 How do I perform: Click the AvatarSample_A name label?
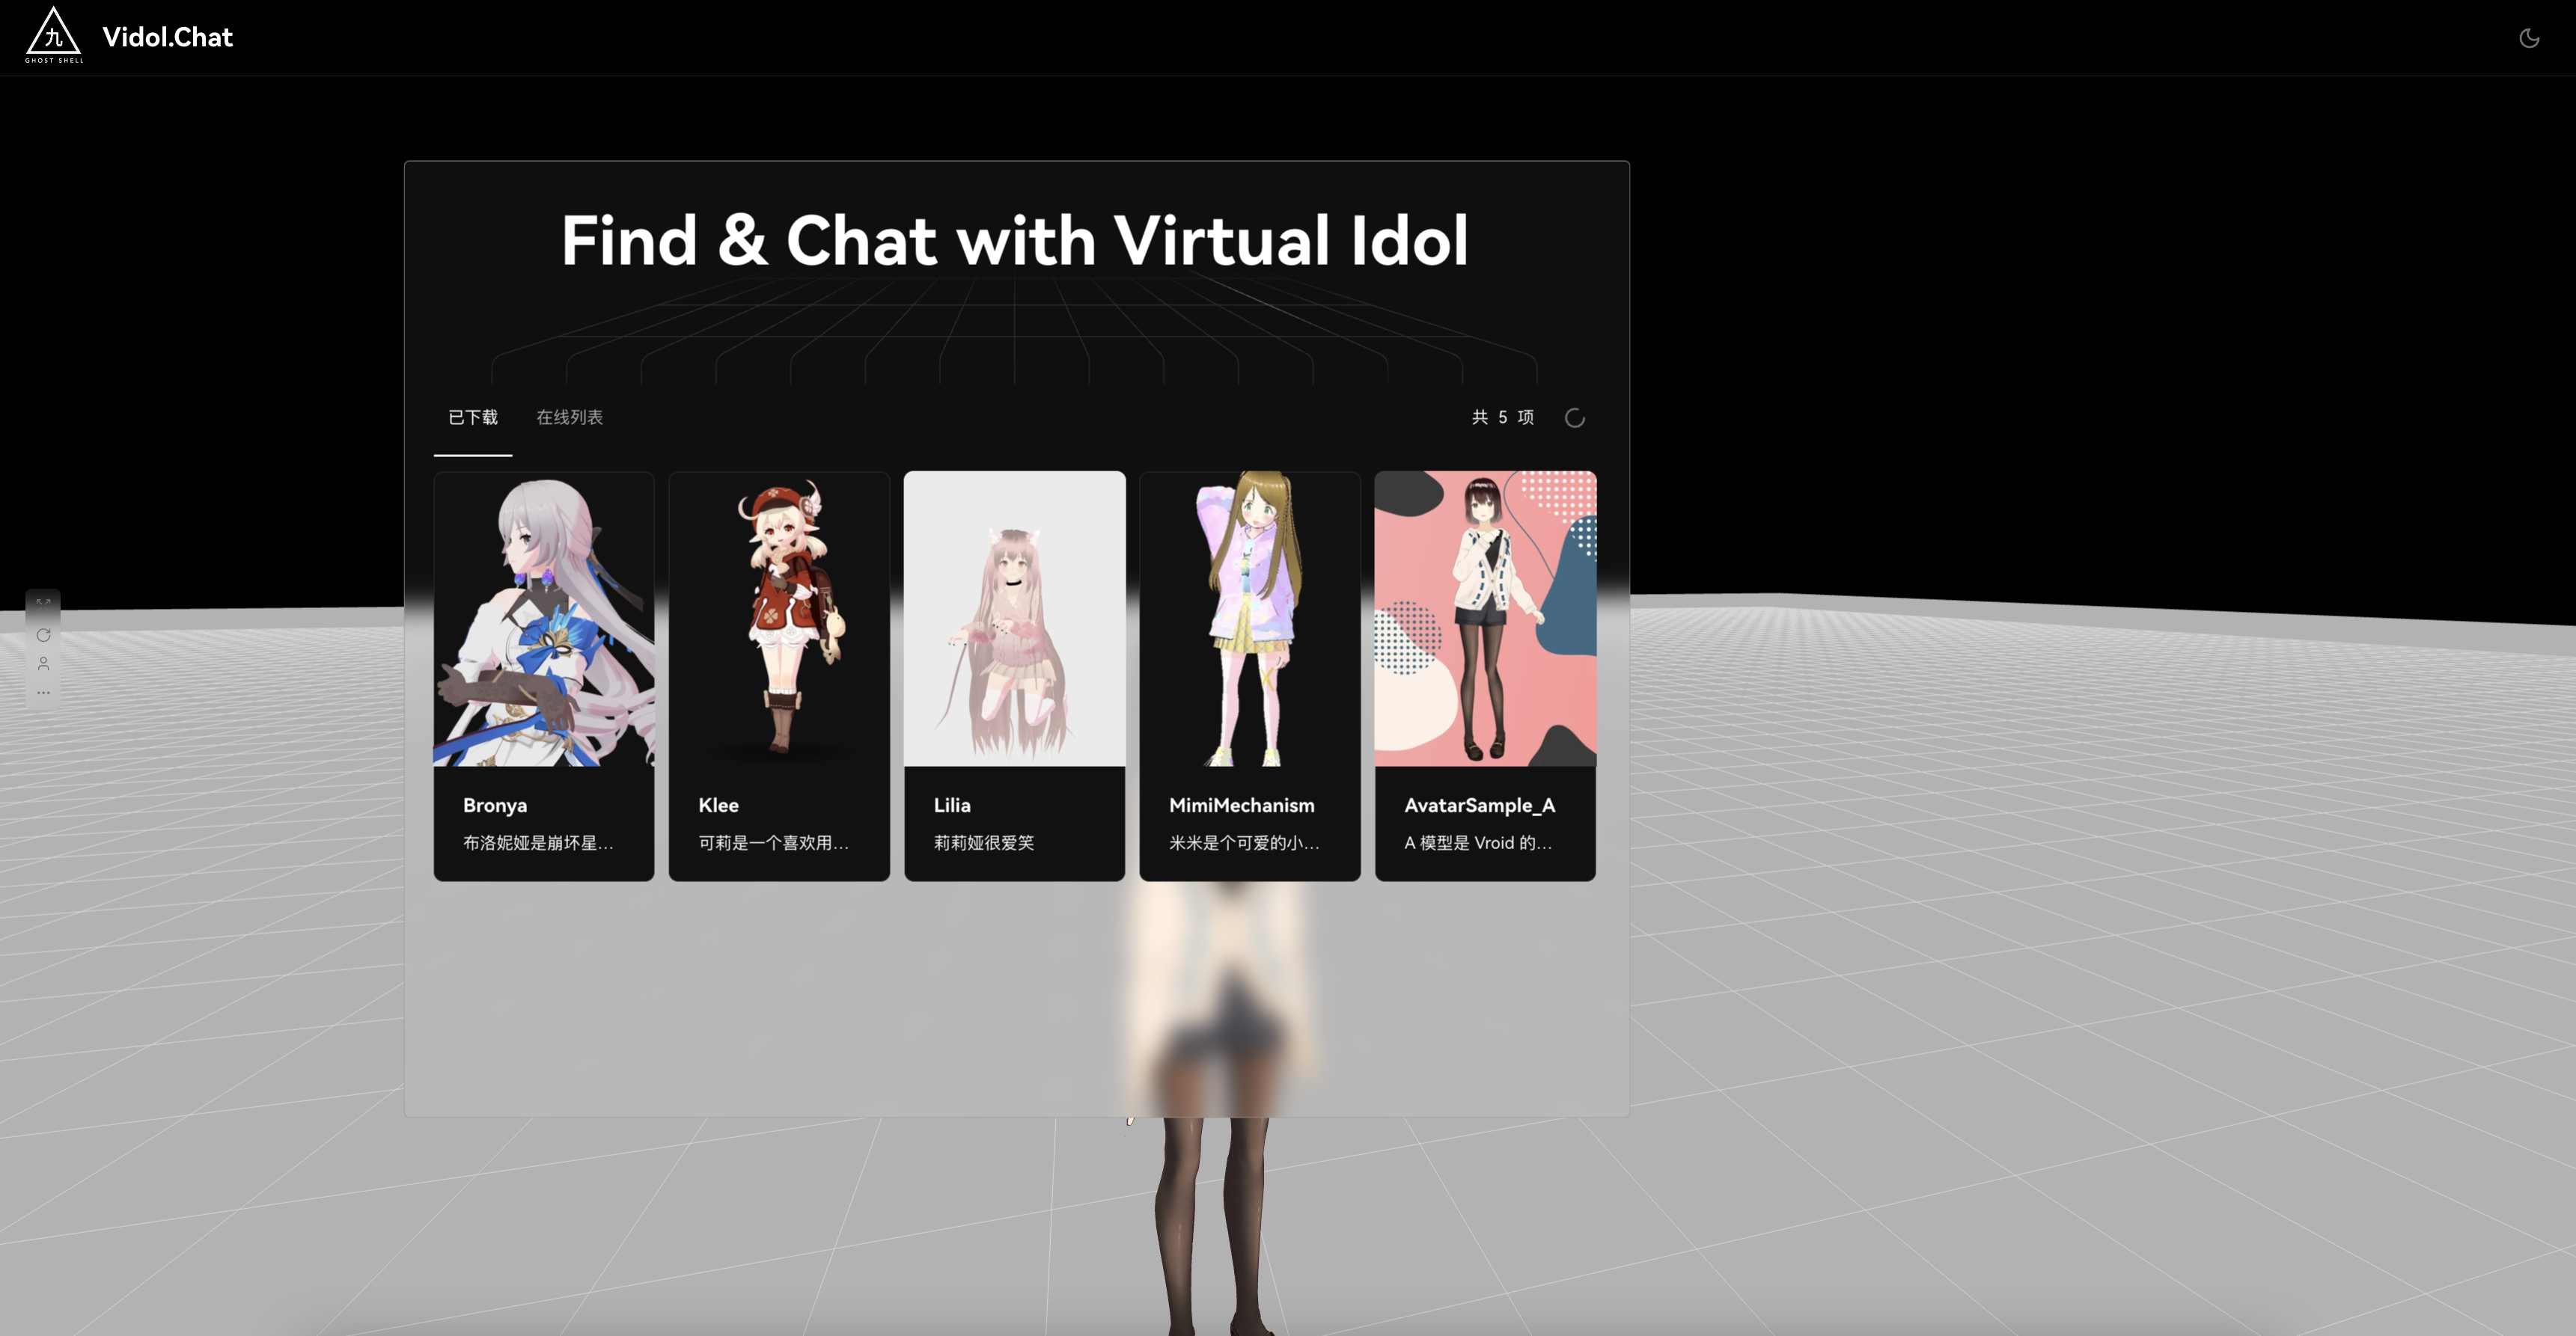[1480, 806]
